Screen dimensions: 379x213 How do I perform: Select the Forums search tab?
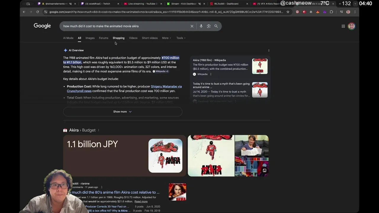tap(104, 38)
